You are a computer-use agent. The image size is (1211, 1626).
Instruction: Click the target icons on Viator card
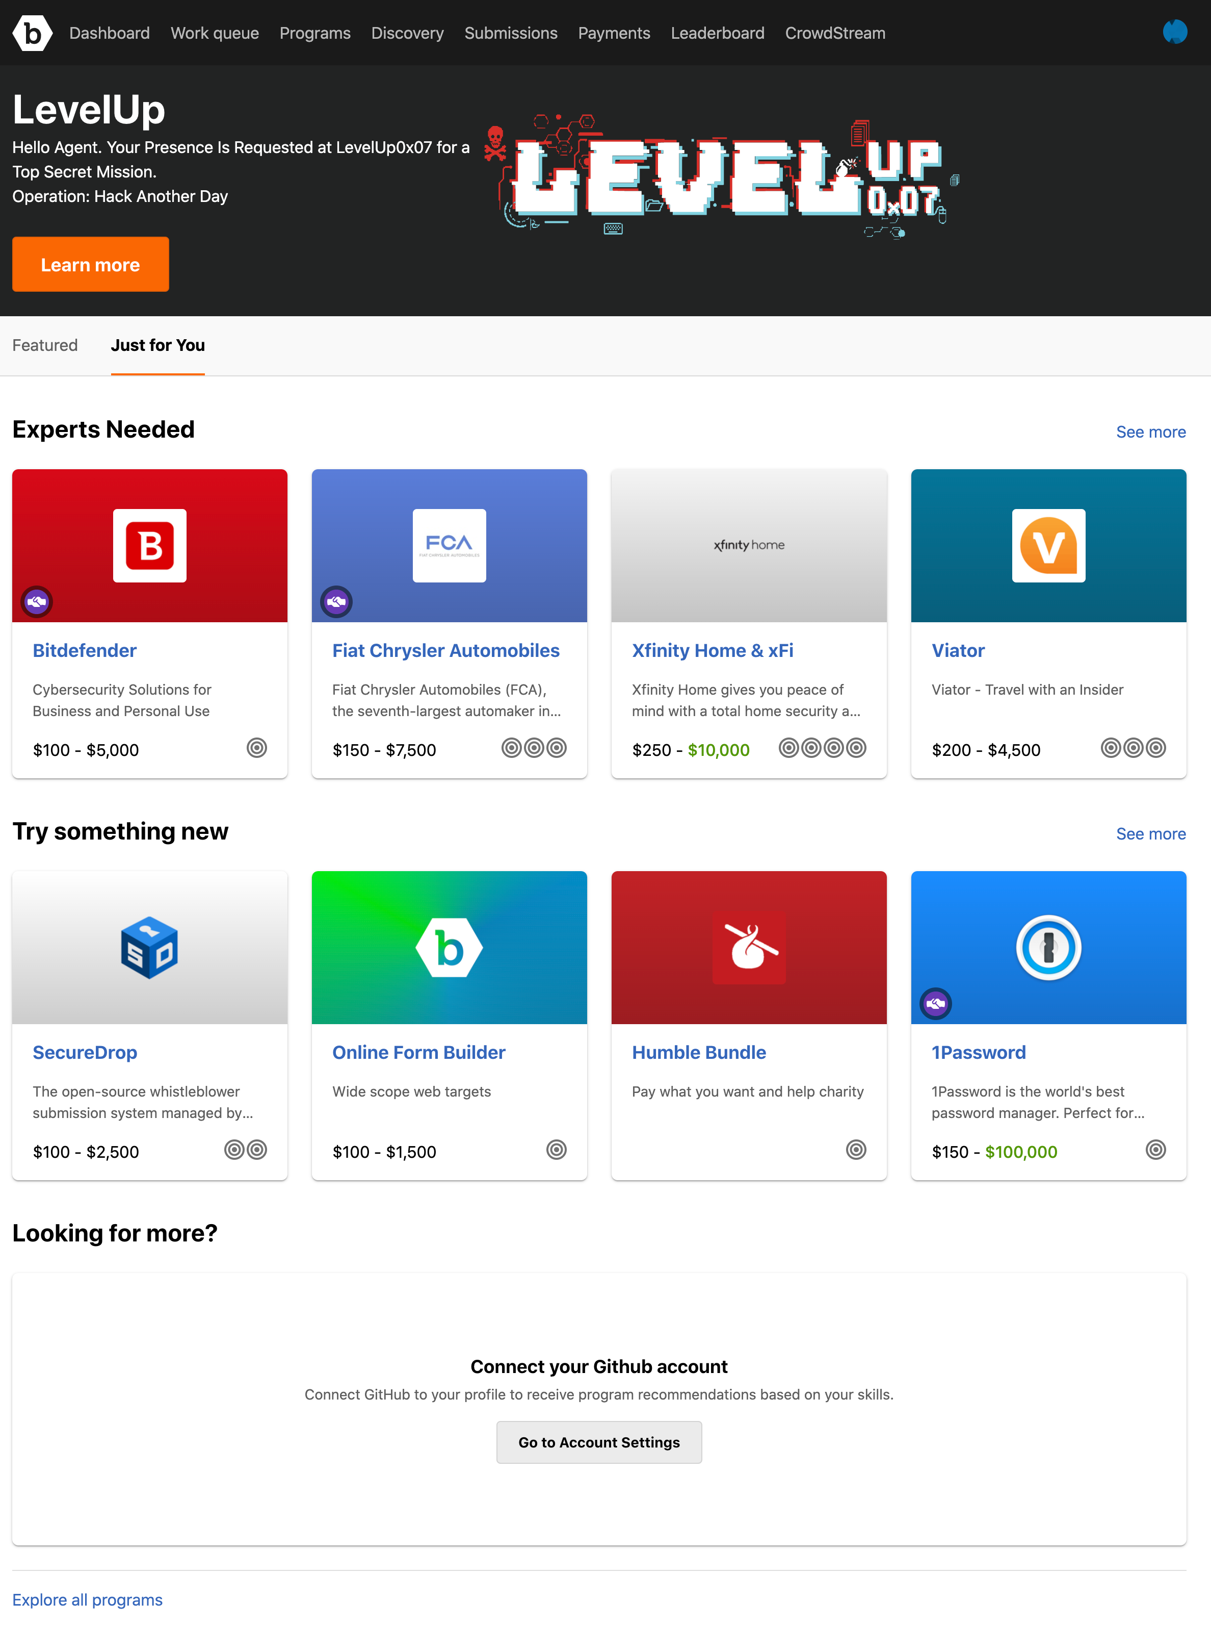click(x=1134, y=748)
